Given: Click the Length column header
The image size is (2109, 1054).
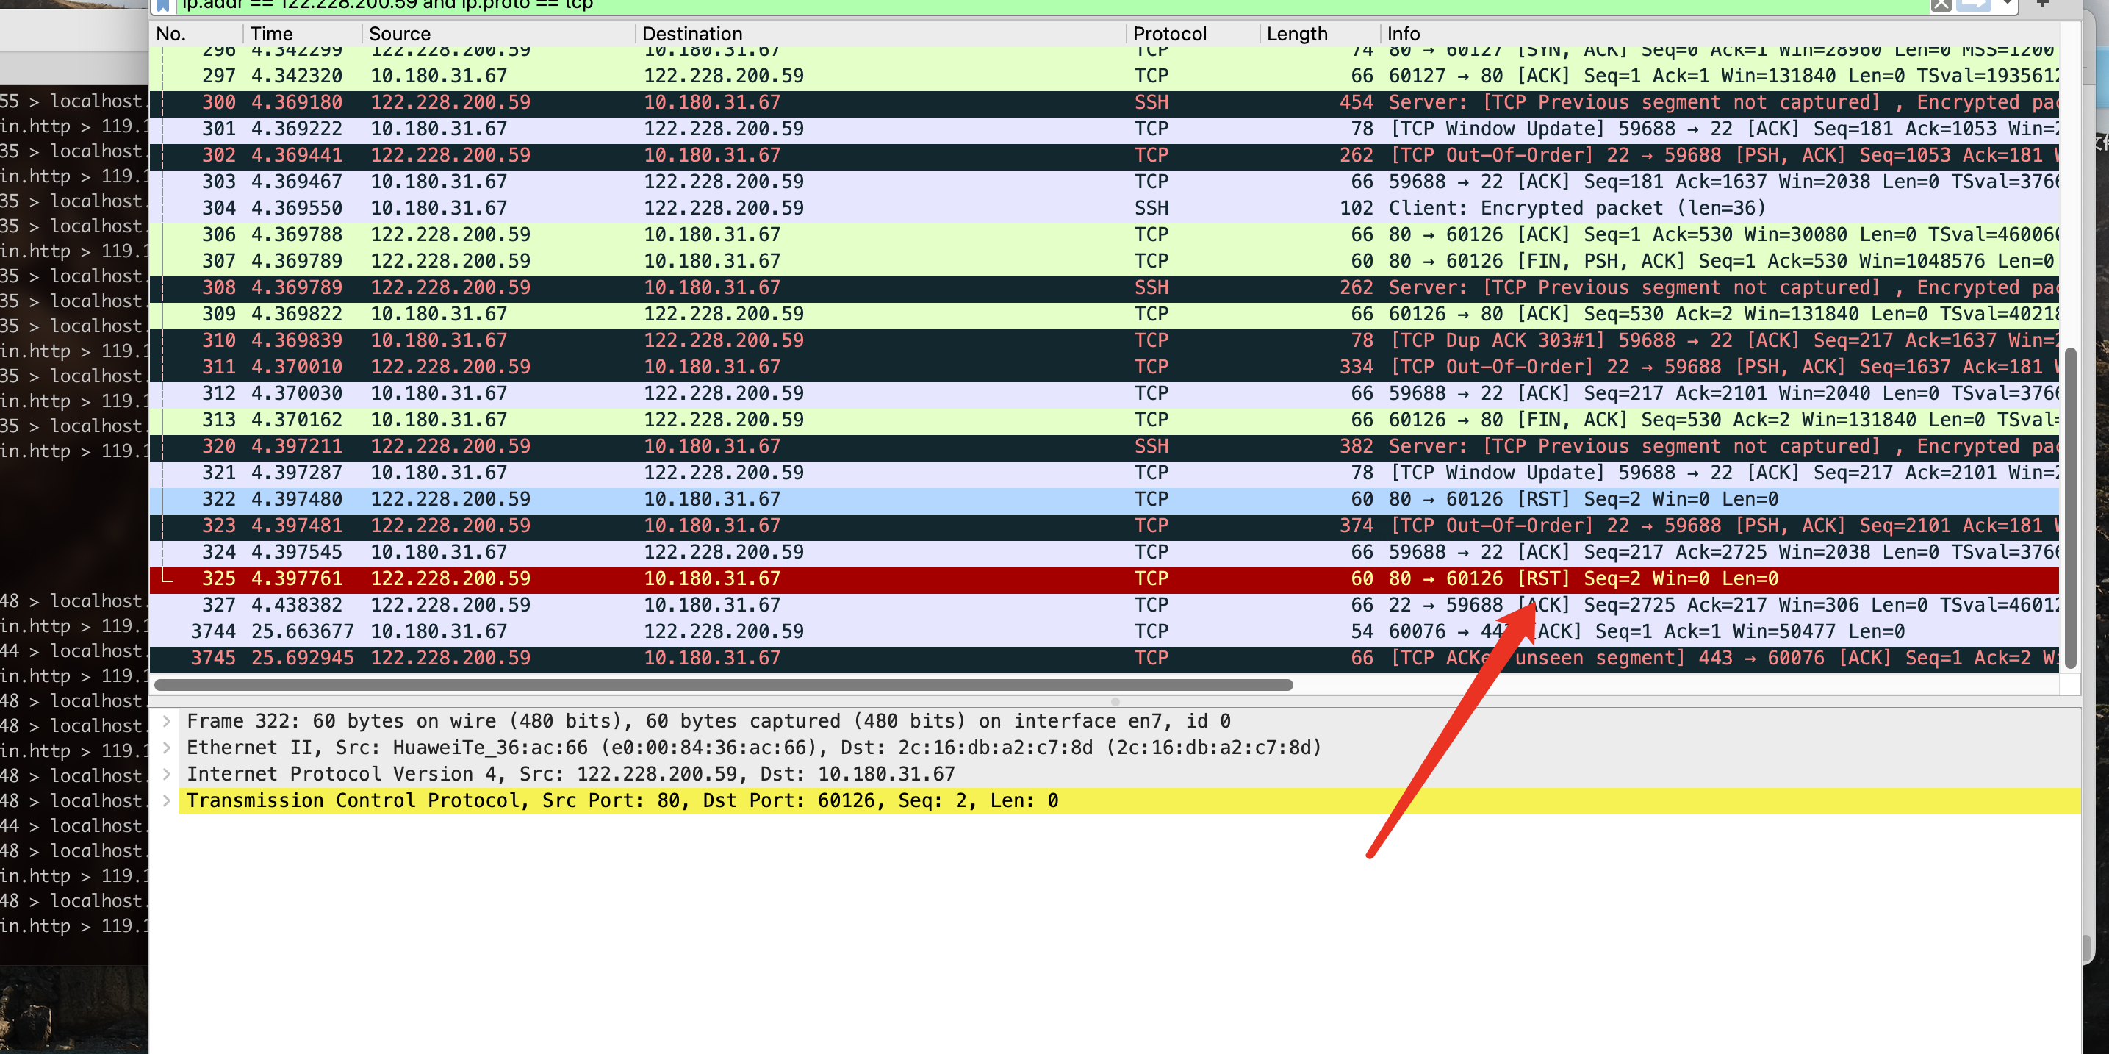Looking at the screenshot, I should (x=1296, y=34).
